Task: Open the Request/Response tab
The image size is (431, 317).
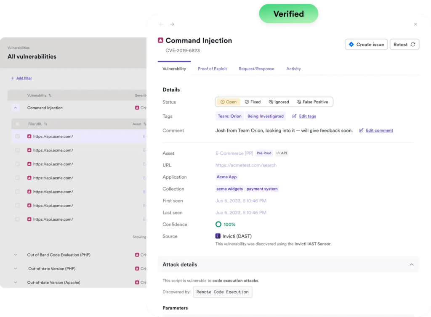Action: [256, 69]
